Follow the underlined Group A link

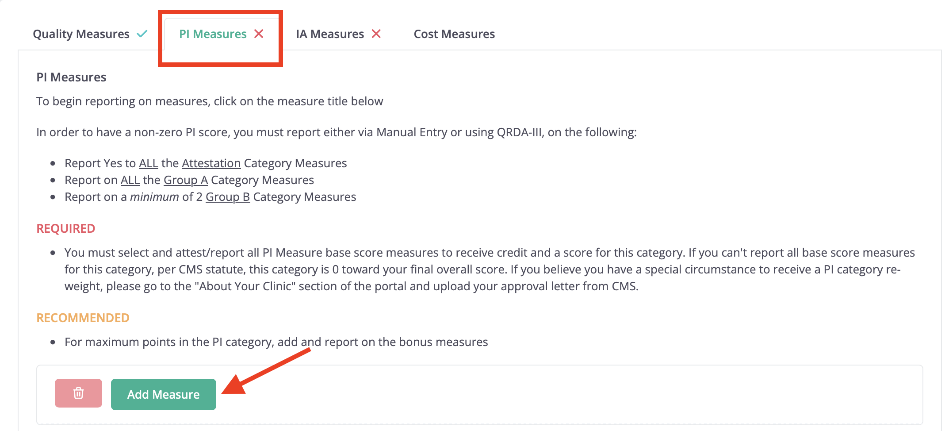[186, 180]
